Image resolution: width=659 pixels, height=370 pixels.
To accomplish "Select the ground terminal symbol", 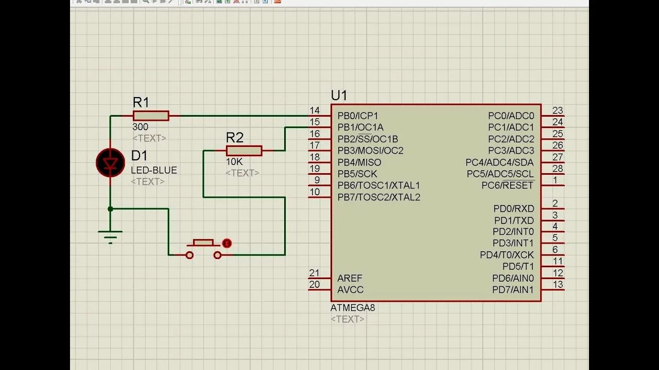I will coord(110,236).
